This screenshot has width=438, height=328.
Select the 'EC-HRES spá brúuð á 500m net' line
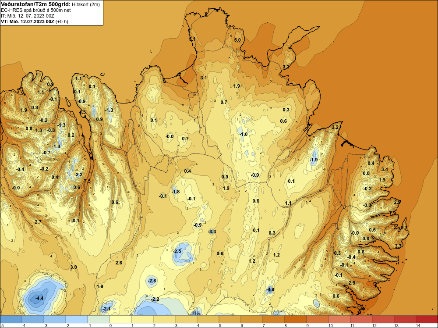36,10
